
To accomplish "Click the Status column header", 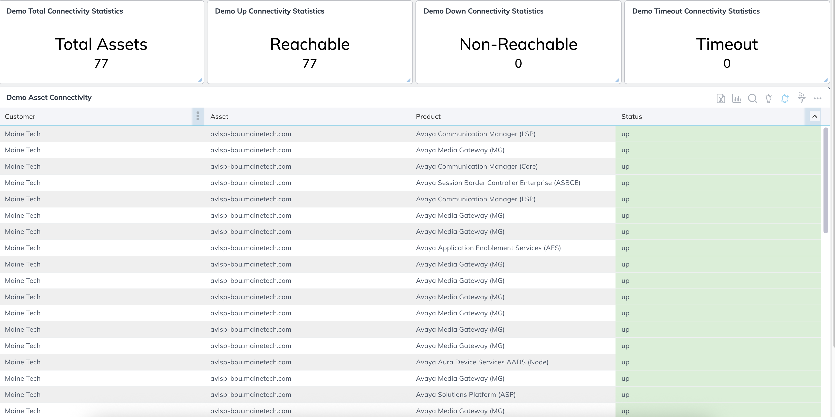I will click(x=631, y=117).
